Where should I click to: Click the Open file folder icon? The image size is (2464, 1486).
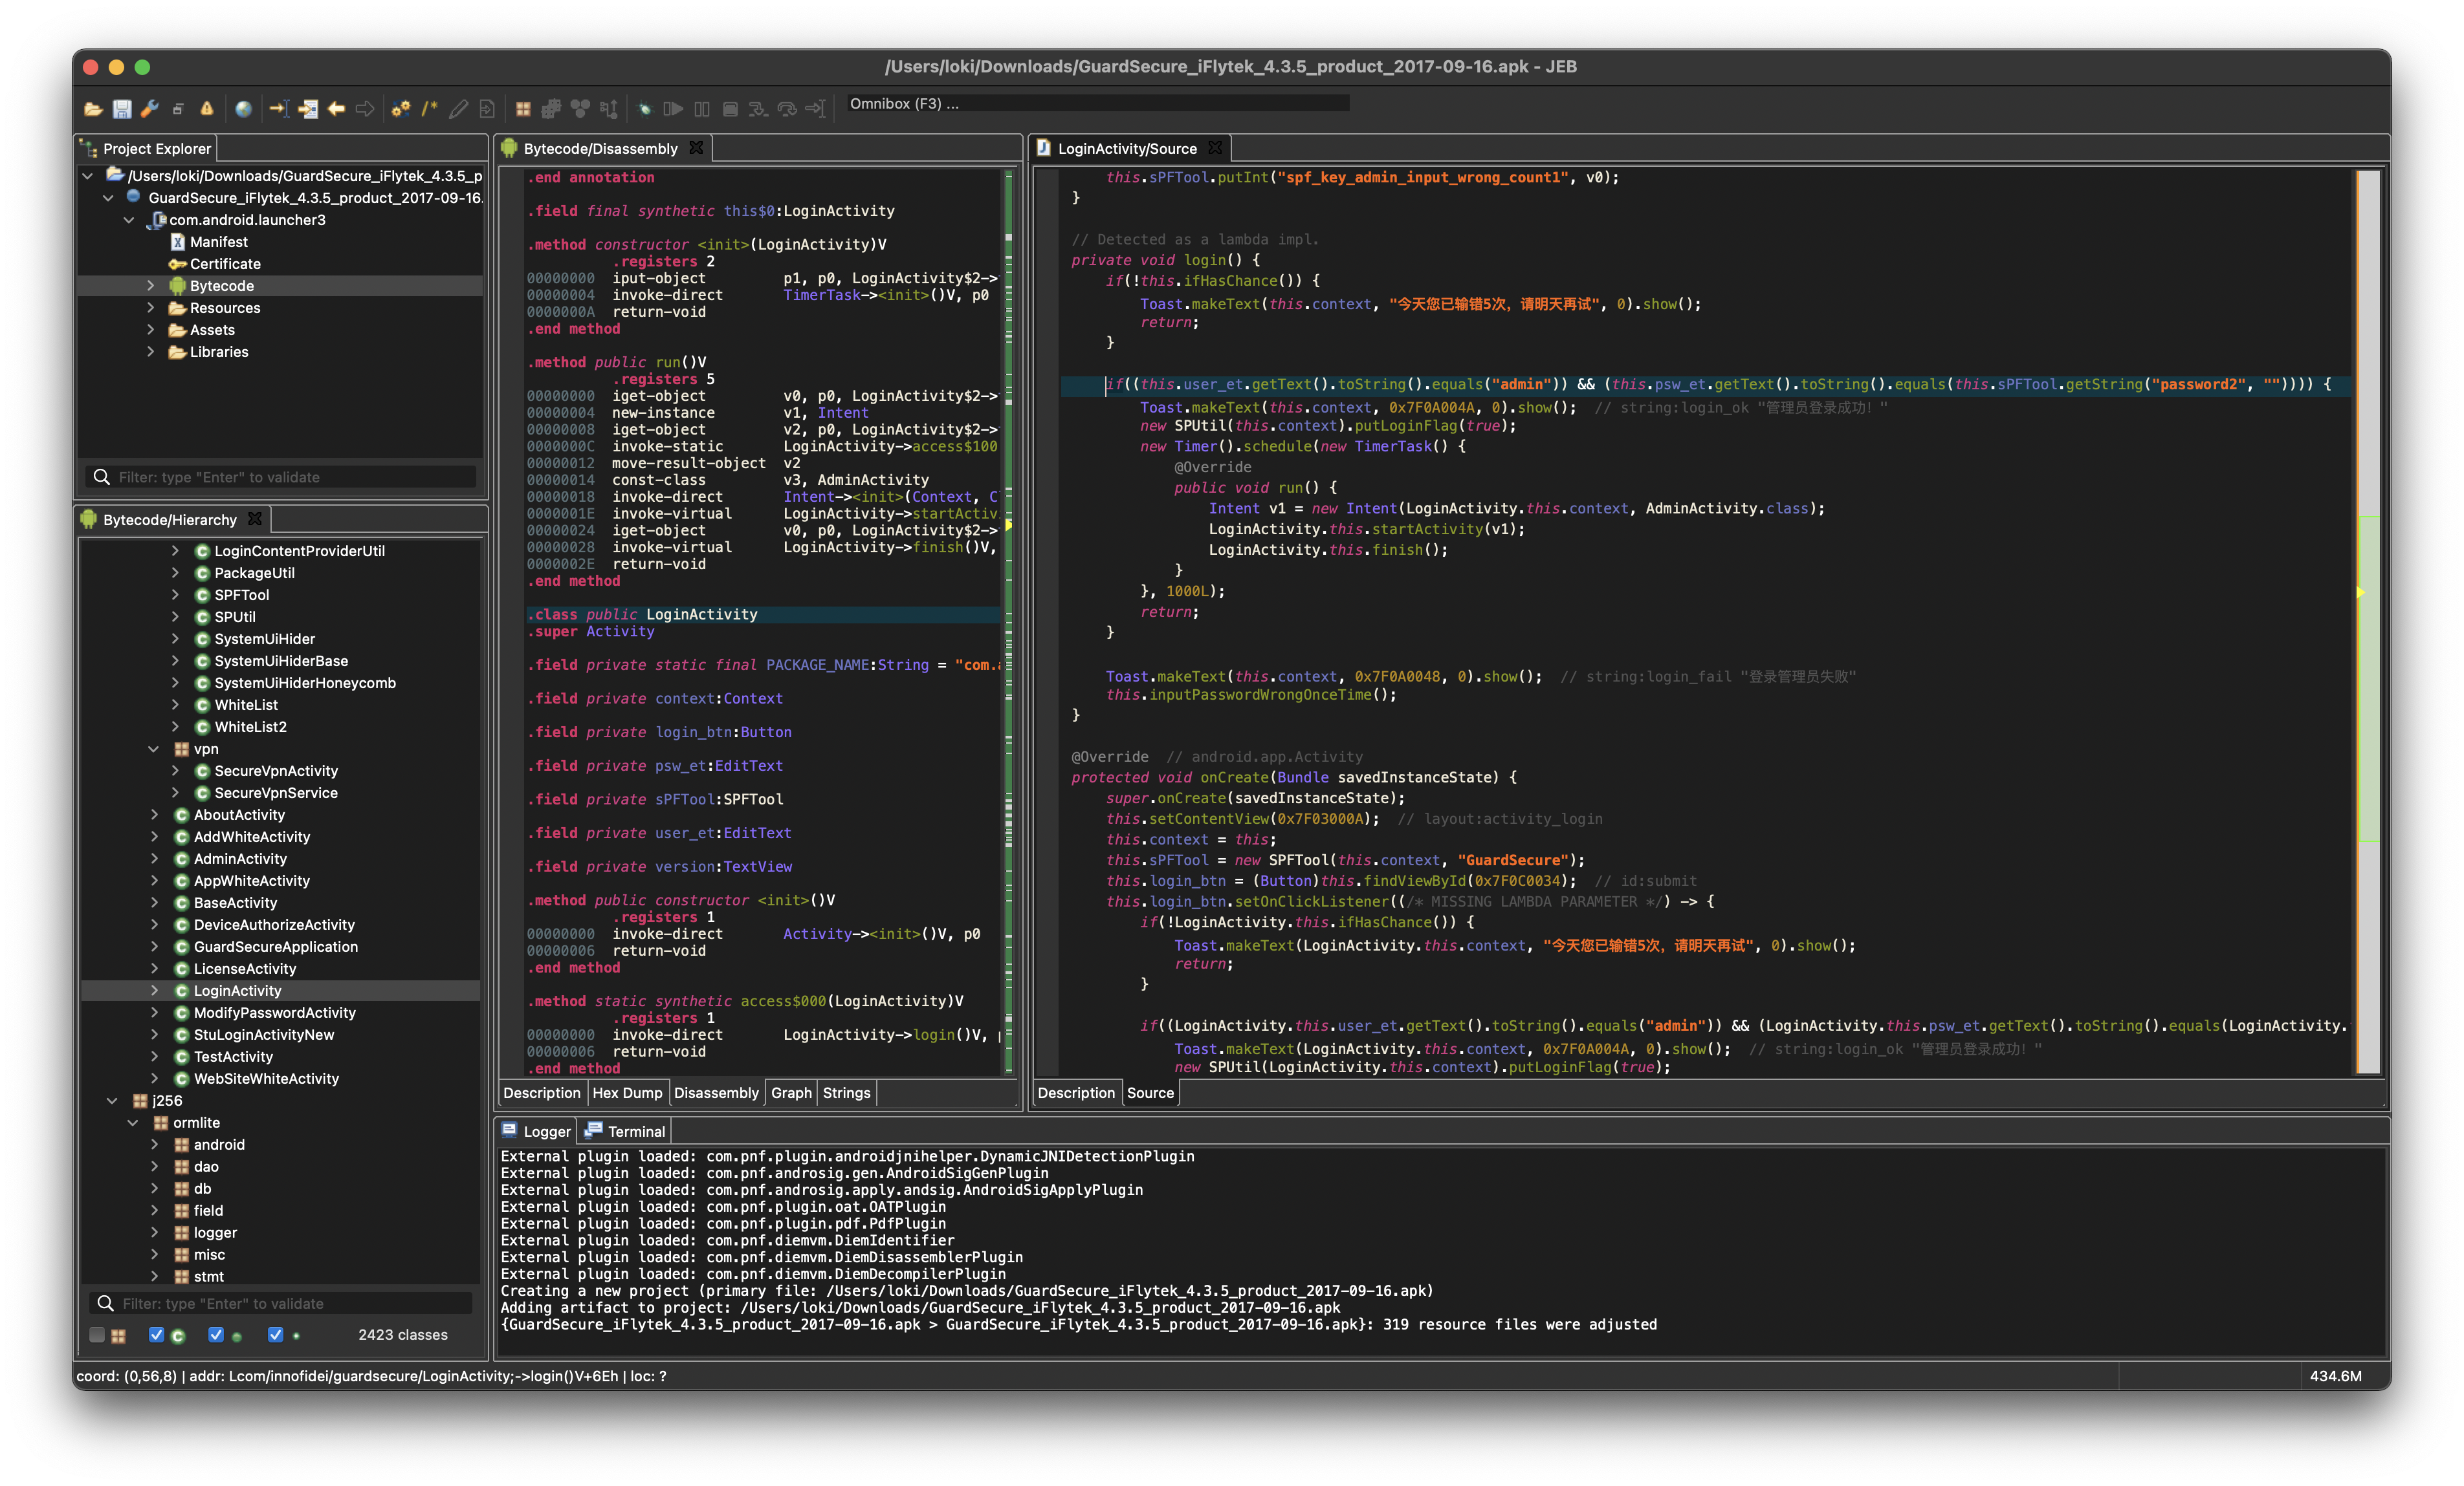tap(93, 109)
